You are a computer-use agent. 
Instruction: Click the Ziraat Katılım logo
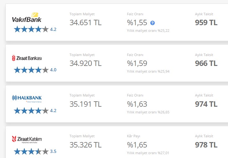[x=27, y=139]
